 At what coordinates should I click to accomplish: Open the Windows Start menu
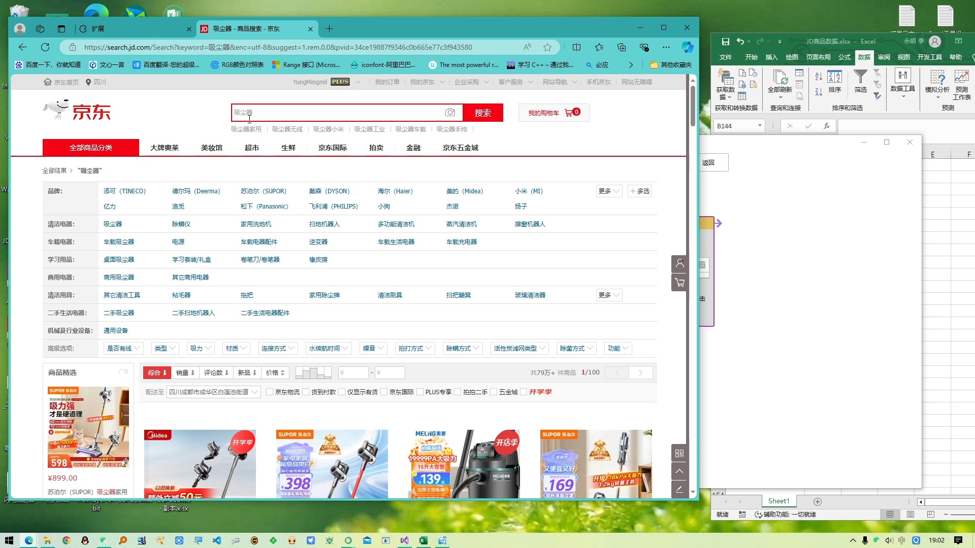point(9,540)
